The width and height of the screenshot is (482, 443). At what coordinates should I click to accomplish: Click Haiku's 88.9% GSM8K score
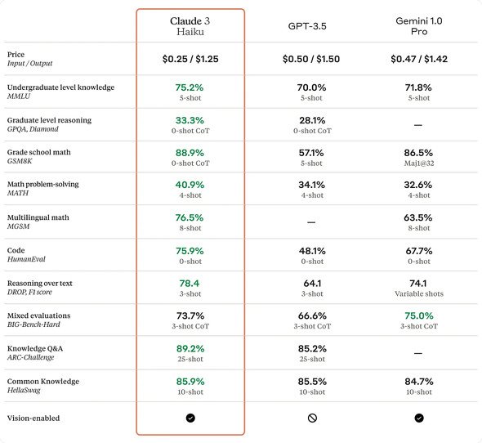click(x=190, y=153)
